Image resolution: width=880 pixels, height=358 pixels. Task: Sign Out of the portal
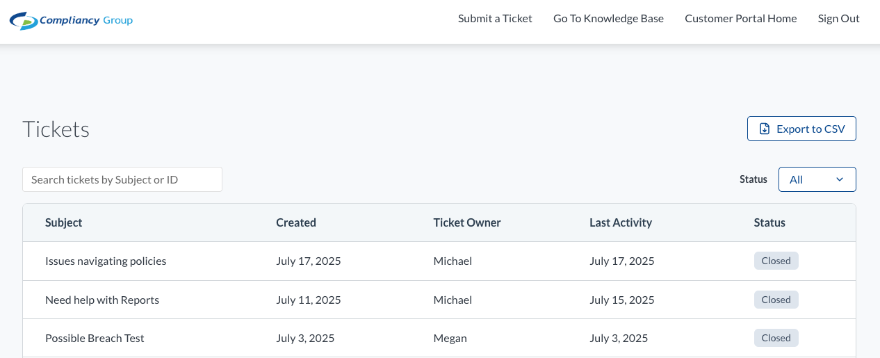[x=838, y=19]
